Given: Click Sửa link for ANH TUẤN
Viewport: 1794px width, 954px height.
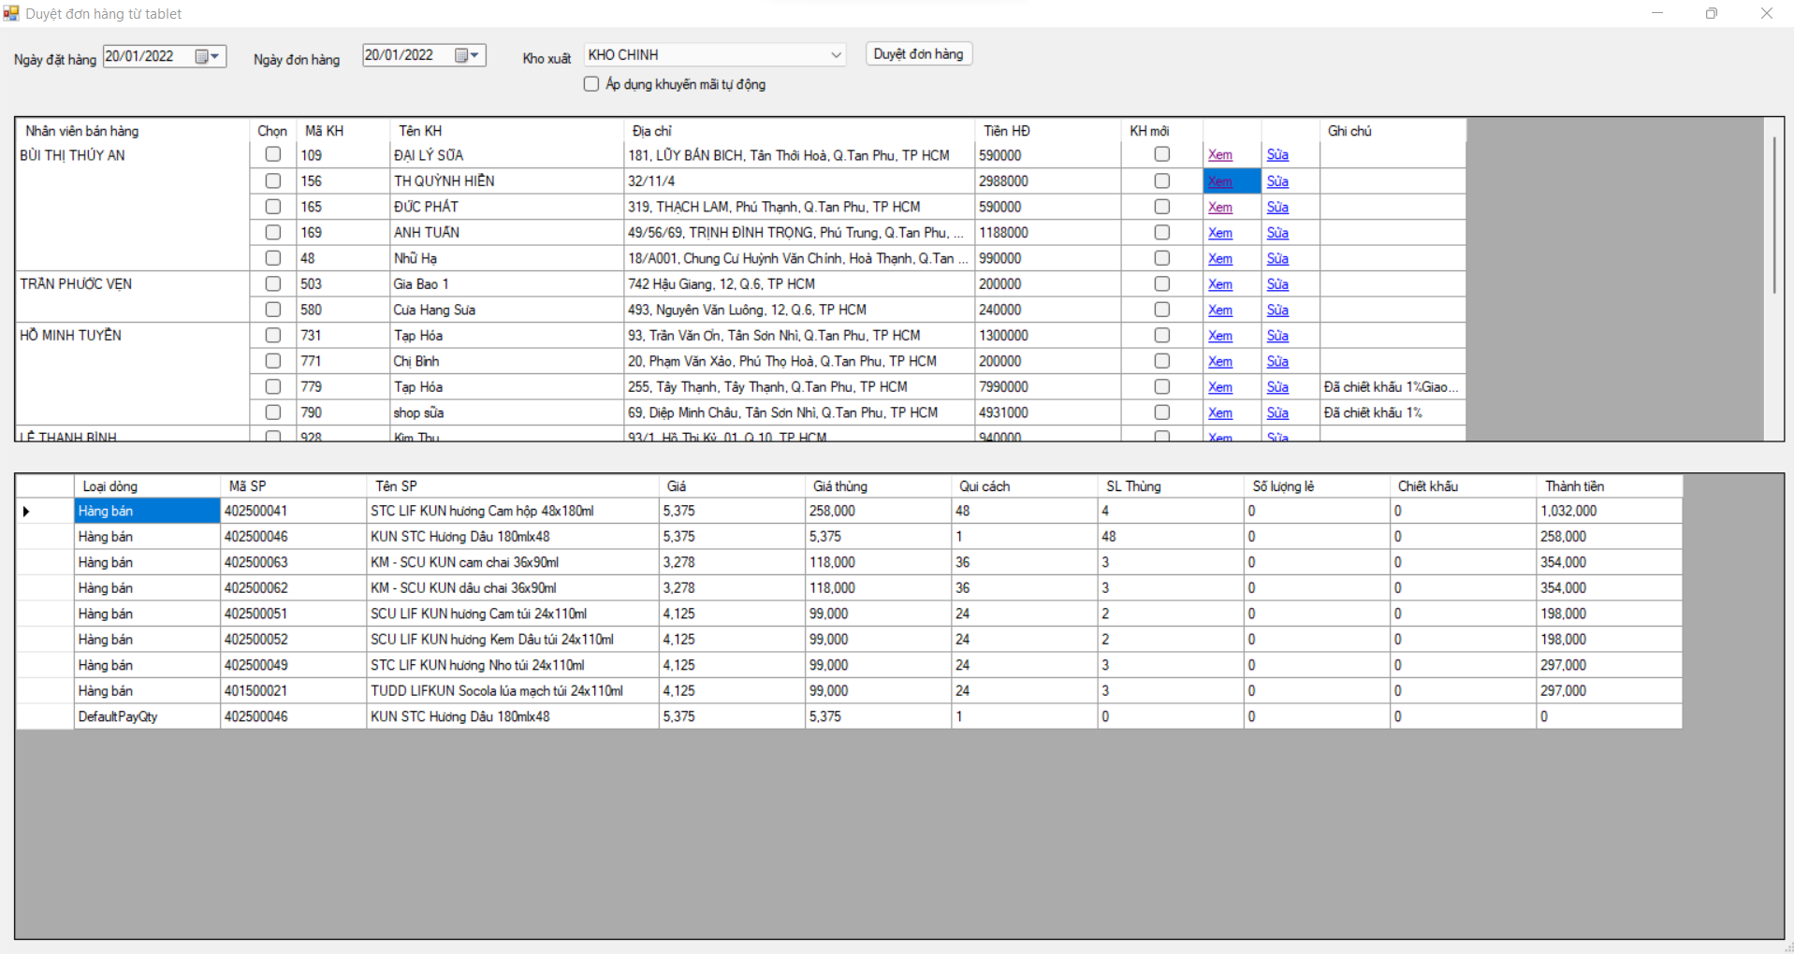Looking at the screenshot, I should coord(1278,233).
